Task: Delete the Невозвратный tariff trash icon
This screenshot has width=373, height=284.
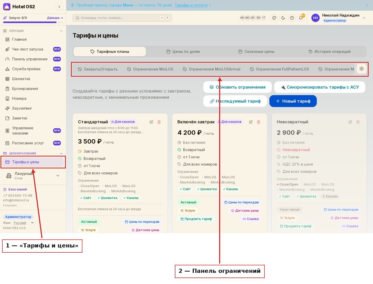Action: coord(358,122)
